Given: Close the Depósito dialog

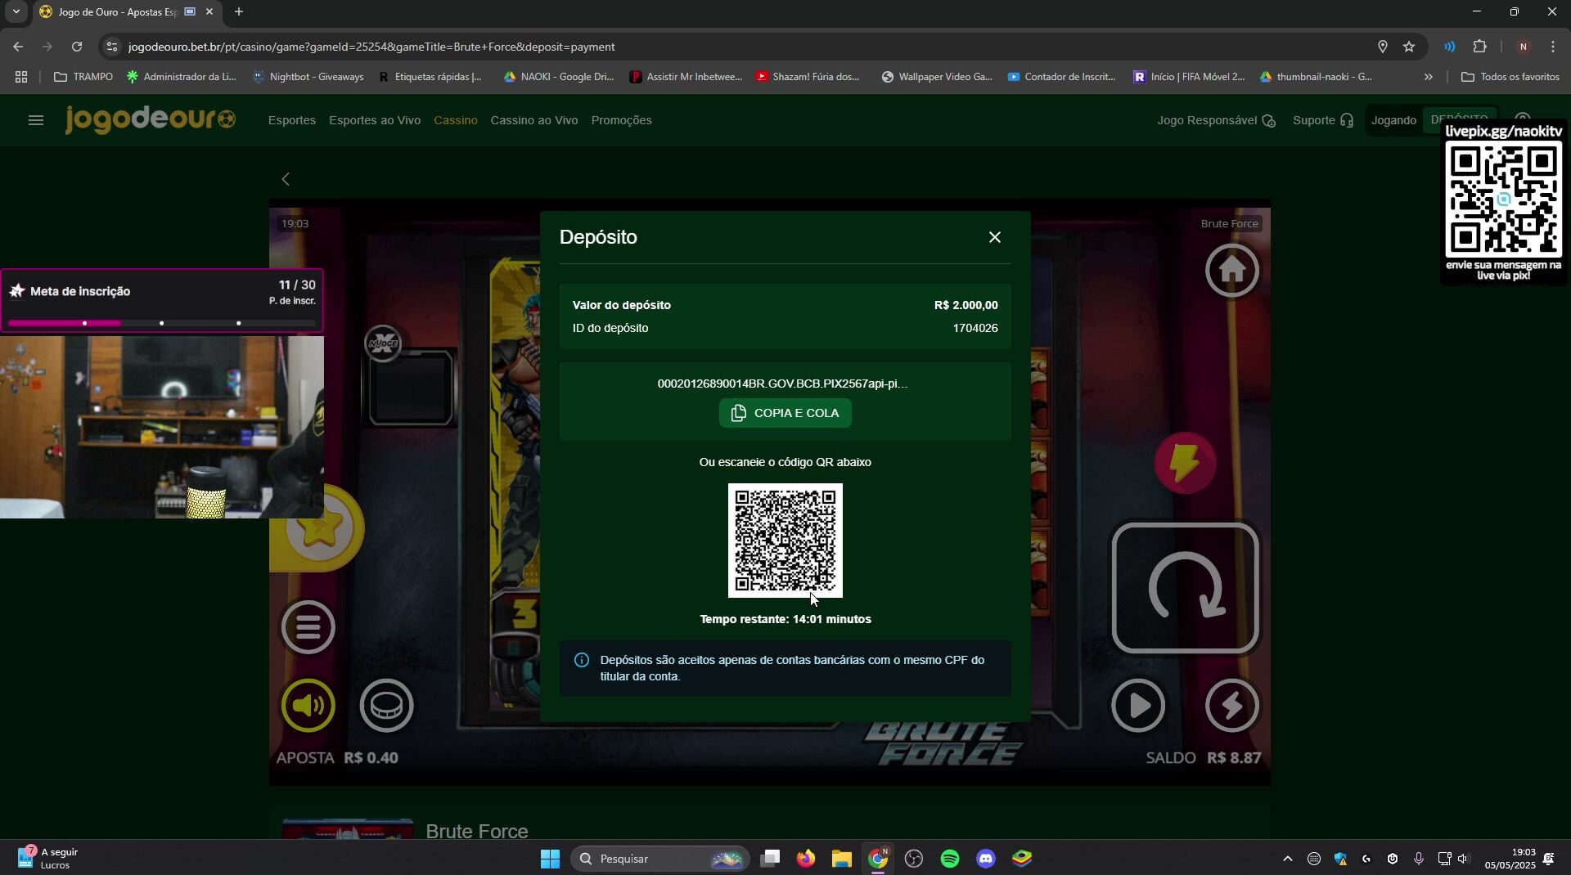Looking at the screenshot, I should pos(994,237).
